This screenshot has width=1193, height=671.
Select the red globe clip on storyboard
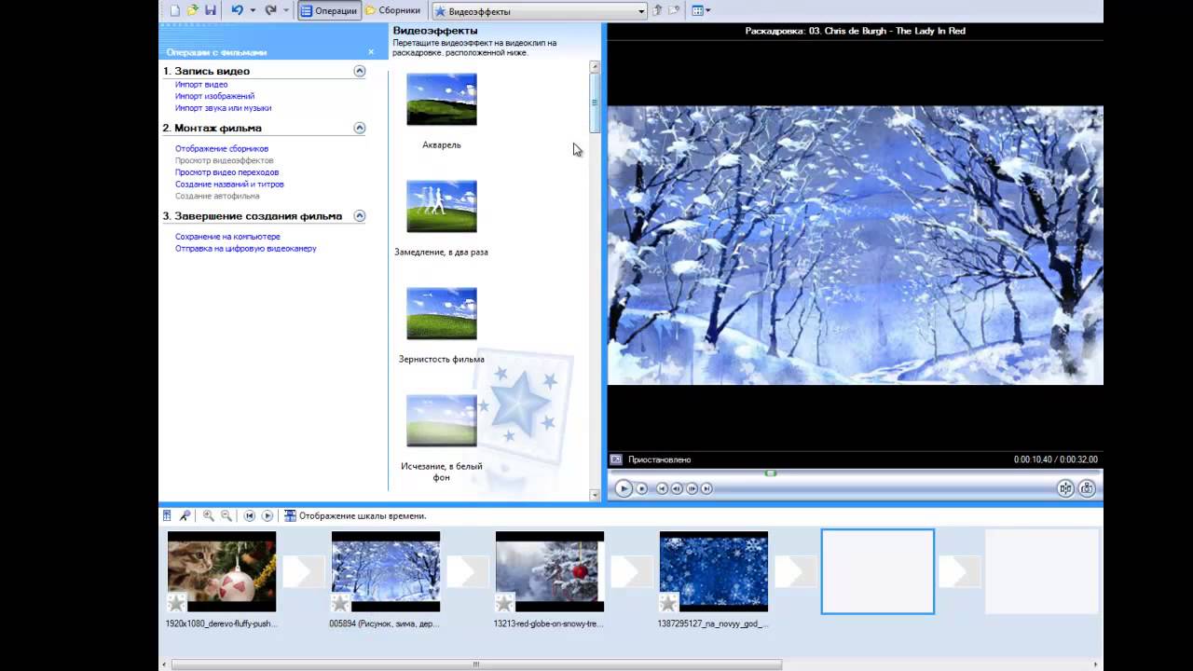click(x=550, y=571)
